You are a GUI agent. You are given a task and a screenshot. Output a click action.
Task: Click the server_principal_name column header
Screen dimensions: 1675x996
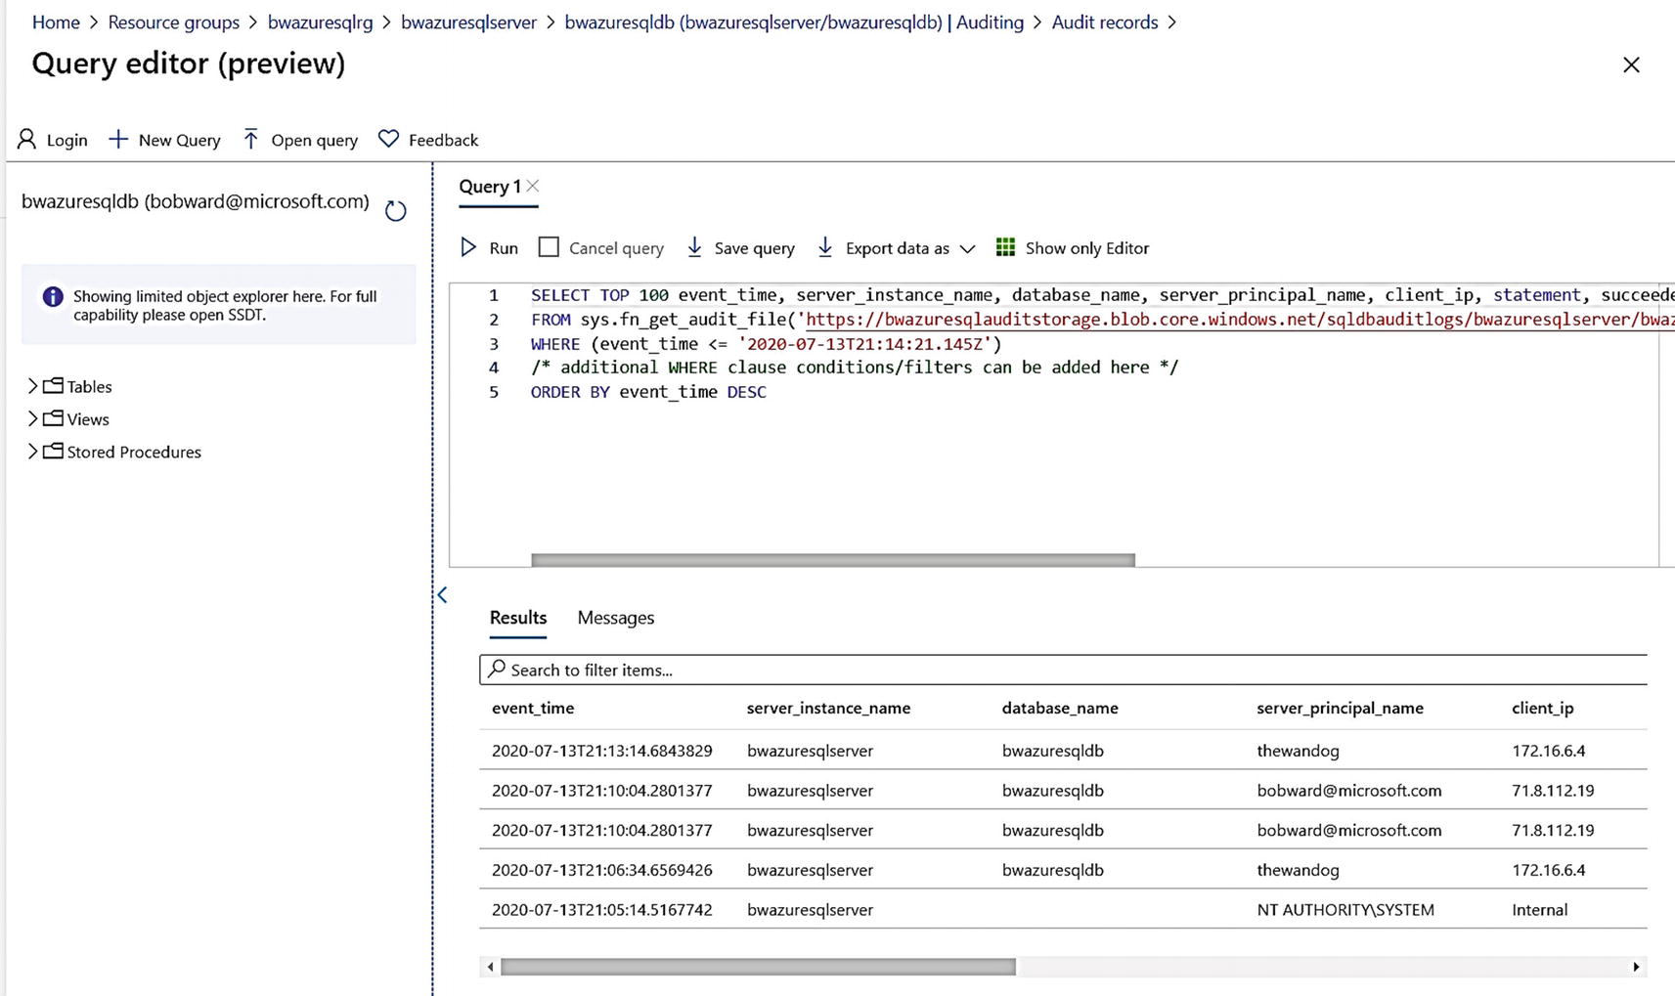coord(1340,708)
